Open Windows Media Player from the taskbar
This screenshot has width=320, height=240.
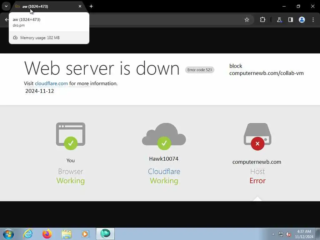pyautogui.click(x=85, y=234)
